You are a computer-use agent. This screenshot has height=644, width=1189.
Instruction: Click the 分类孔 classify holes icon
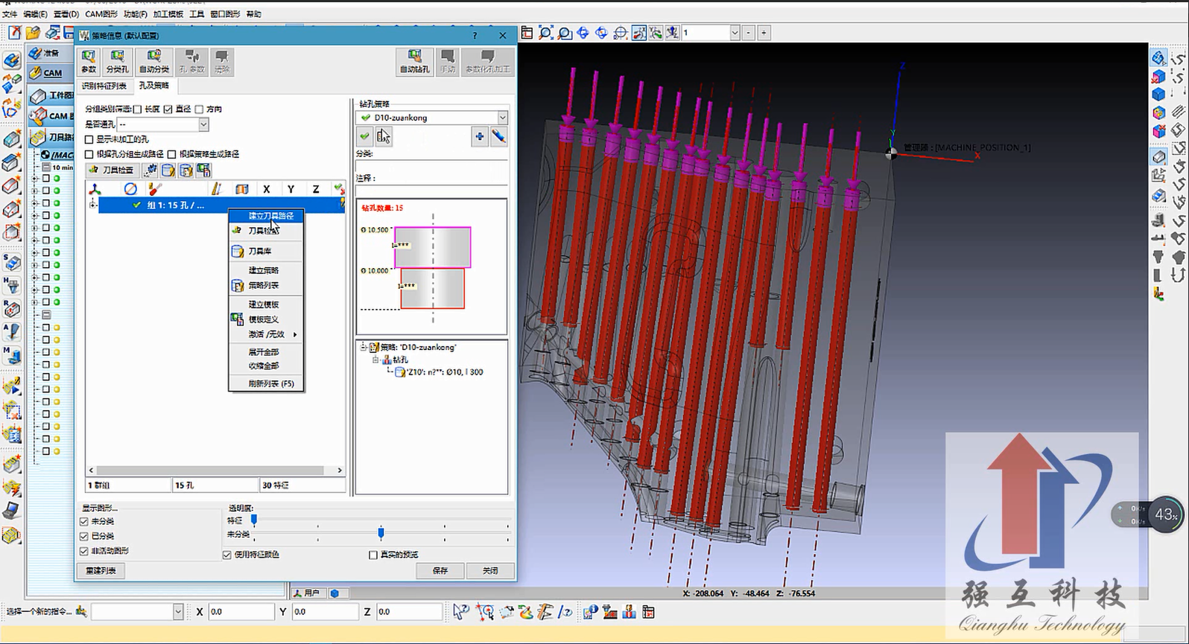point(117,61)
